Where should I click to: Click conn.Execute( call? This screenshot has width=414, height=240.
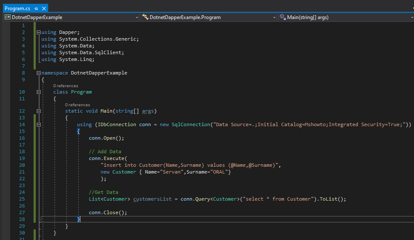coord(108,158)
